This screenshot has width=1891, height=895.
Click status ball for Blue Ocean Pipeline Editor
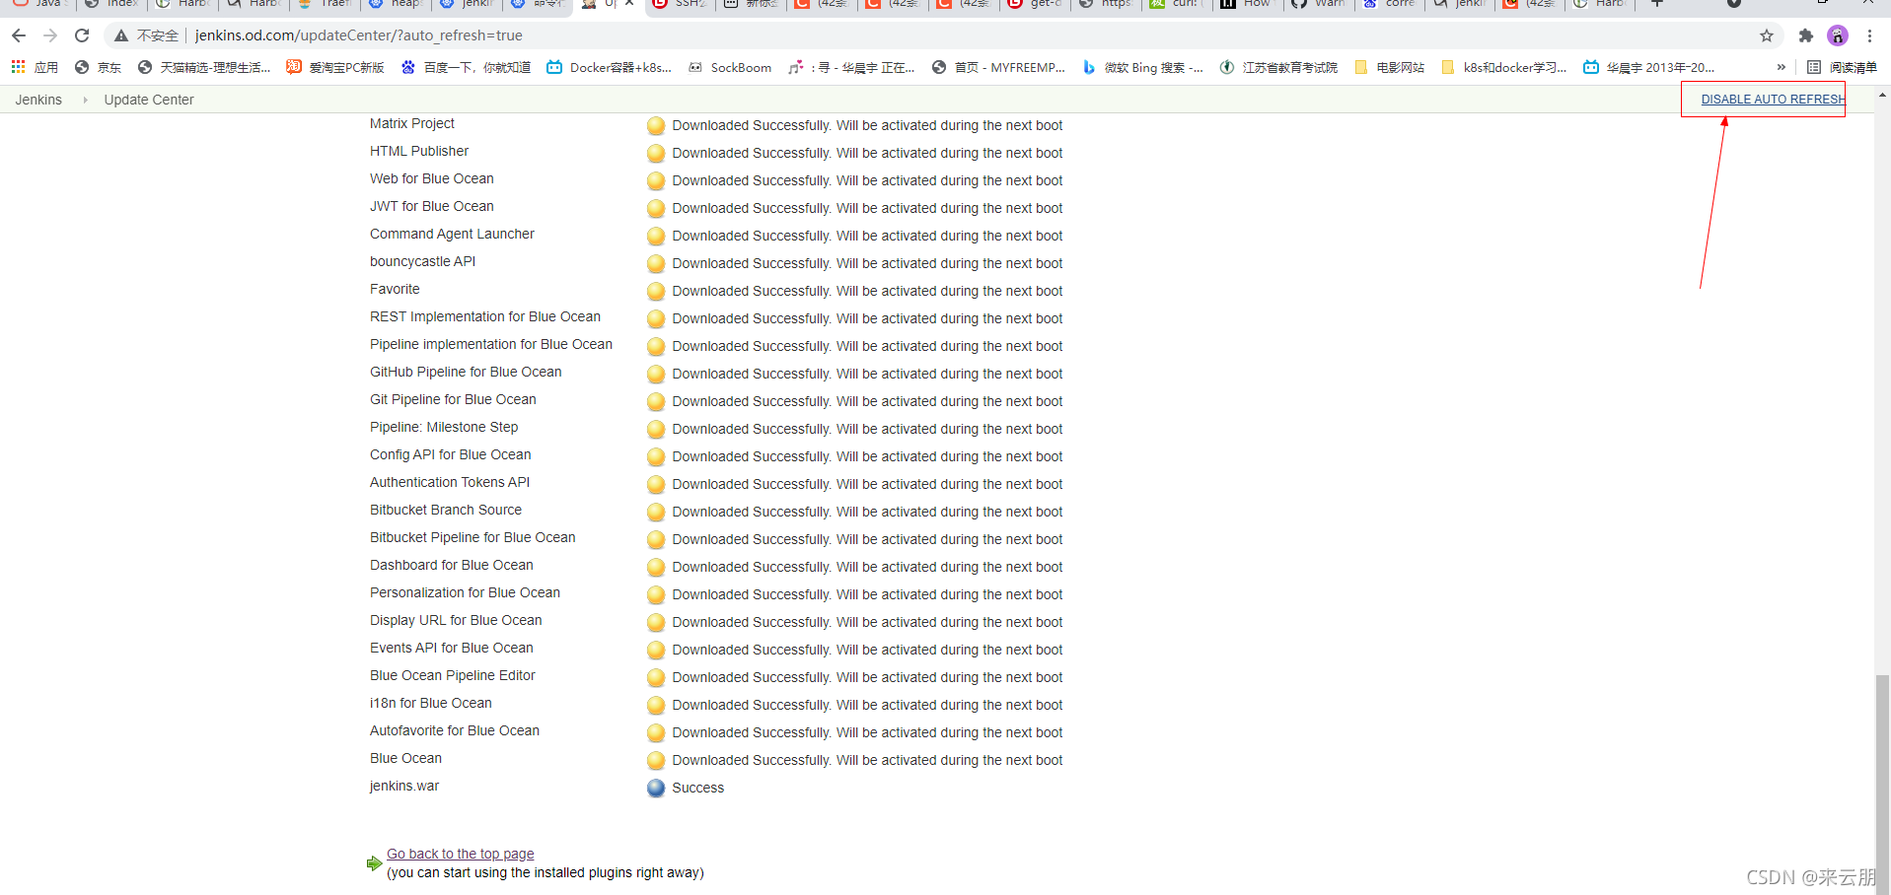coord(656,678)
